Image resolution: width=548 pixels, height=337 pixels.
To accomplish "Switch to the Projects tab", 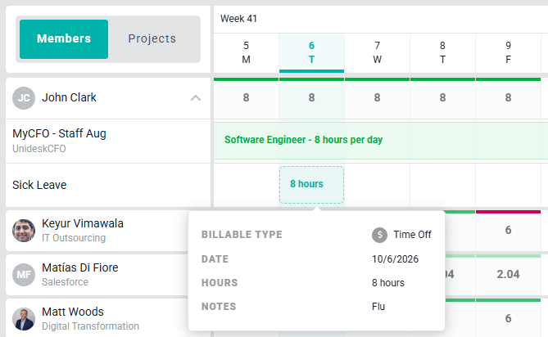I will point(152,38).
